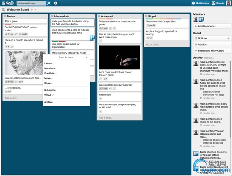232x176 pixels.
Task: Open Intermediate list menu icon
Action: (x=52, y=16)
